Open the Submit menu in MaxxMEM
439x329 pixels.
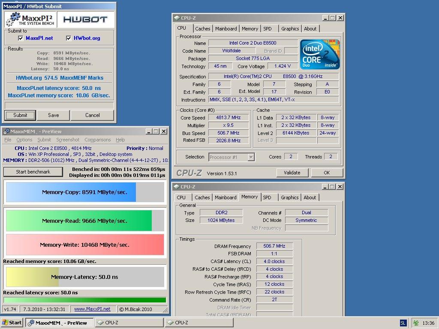[44, 140]
